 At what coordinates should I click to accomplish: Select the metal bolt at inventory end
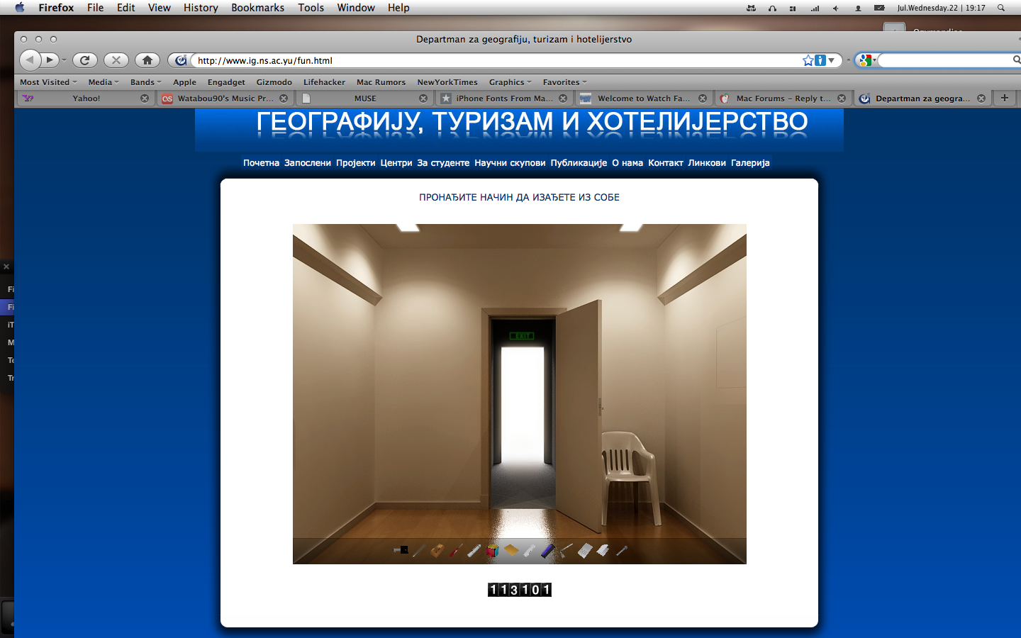tap(622, 550)
